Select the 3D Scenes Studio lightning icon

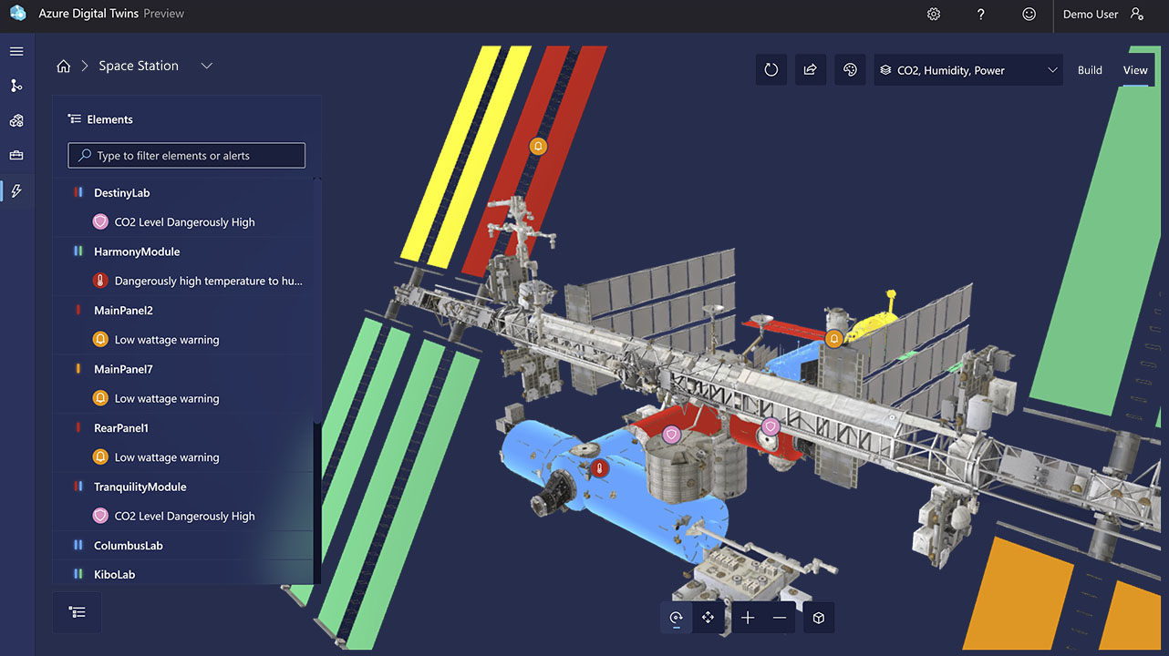(x=16, y=190)
